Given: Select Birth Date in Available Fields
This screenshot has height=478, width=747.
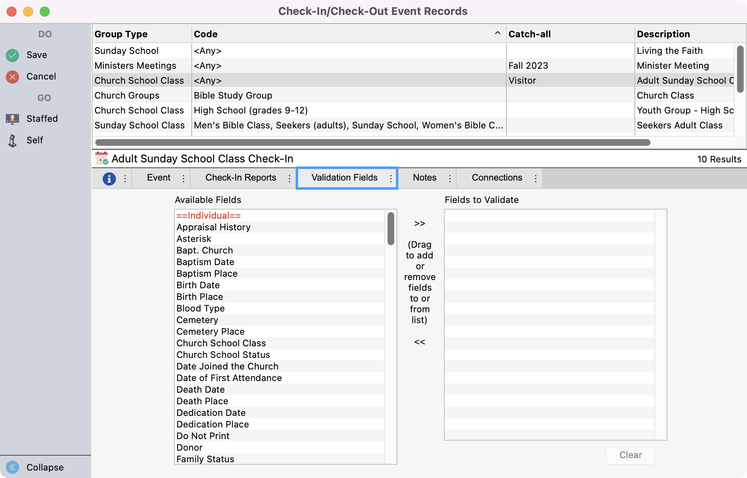Looking at the screenshot, I should point(198,285).
